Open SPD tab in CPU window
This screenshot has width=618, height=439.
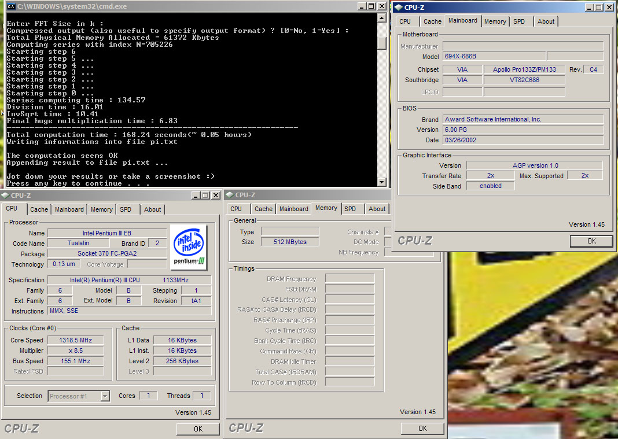pos(126,209)
